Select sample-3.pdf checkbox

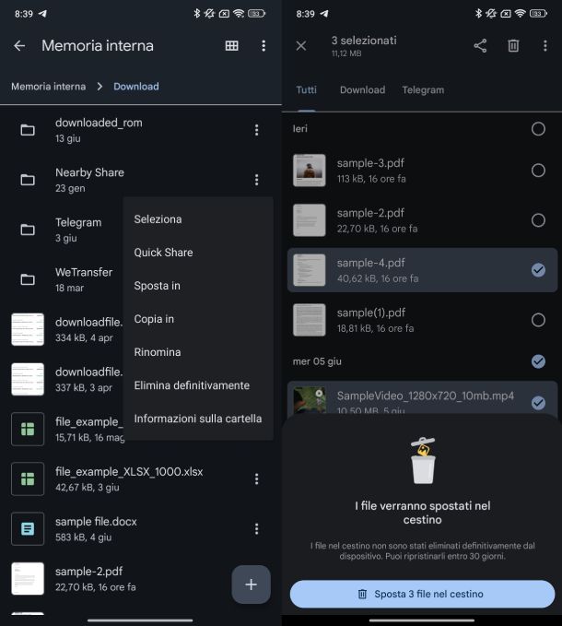538,171
